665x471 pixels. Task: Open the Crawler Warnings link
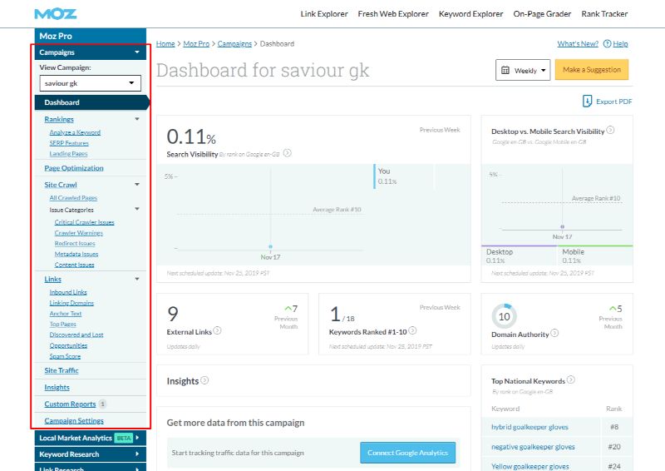pos(79,233)
